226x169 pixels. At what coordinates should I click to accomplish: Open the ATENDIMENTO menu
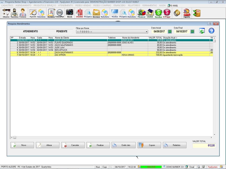[x=66, y=5]
